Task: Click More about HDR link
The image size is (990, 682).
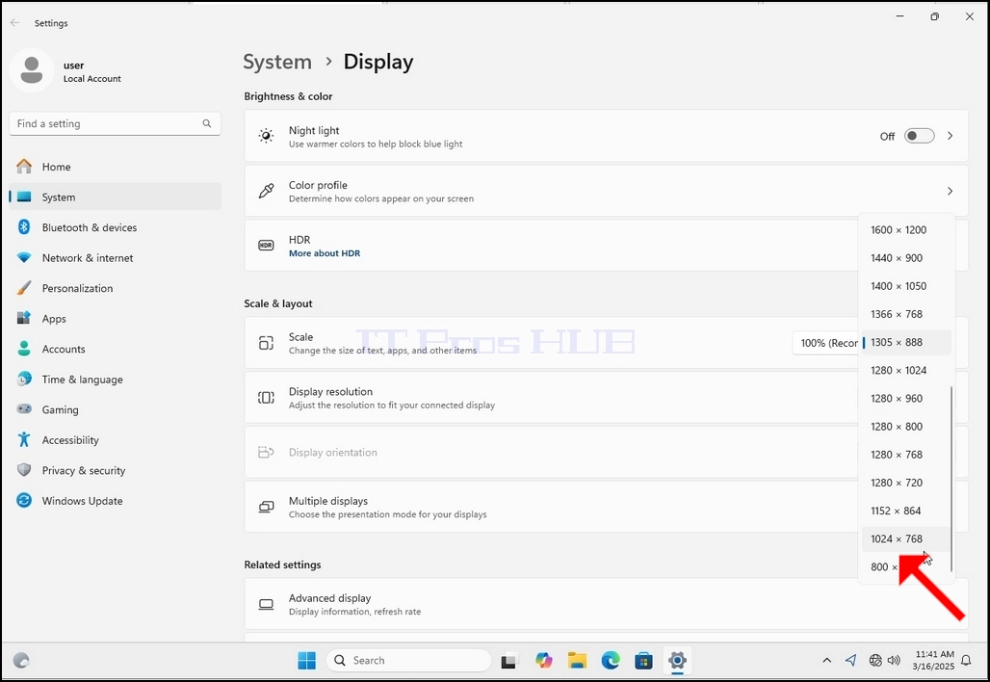Action: coord(325,253)
